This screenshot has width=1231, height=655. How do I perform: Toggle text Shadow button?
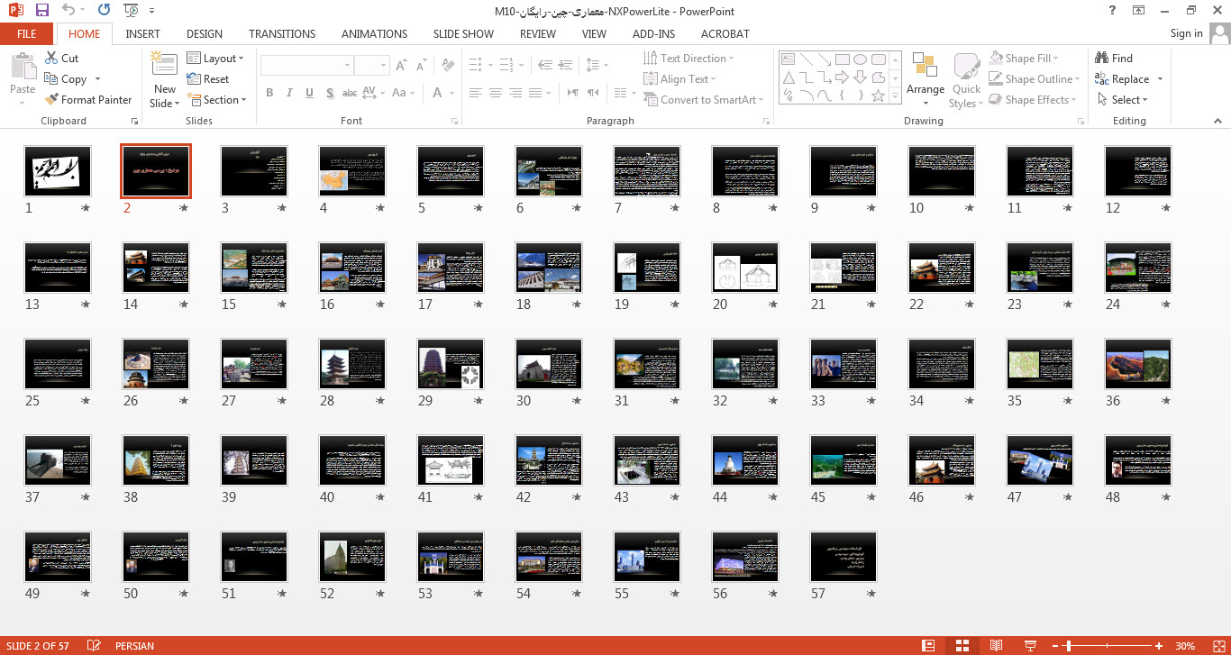tap(330, 93)
